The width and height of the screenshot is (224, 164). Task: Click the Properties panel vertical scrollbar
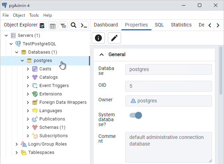click(x=221, y=70)
